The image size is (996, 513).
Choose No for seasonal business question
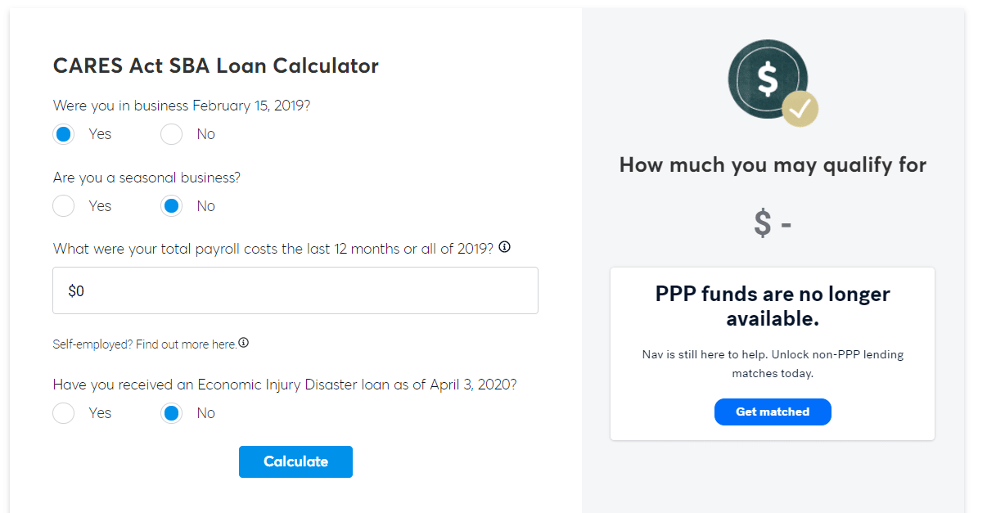[171, 206]
